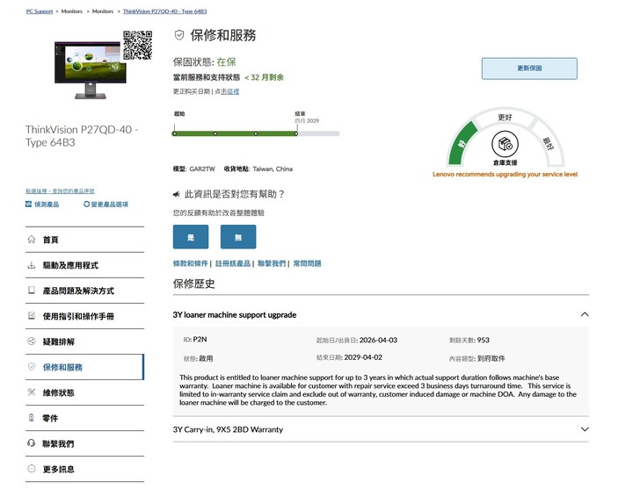Click the circle icon beside 更多訊息
The width and height of the screenshot is (633, 489).
[32, 469]
